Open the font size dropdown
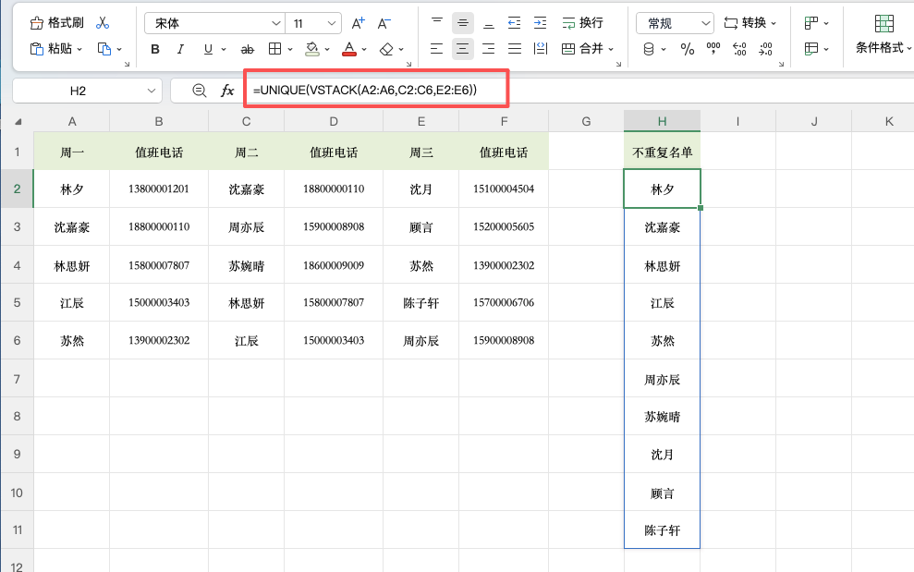The width and height of the screenshot is (914, 572). point(332,23)
